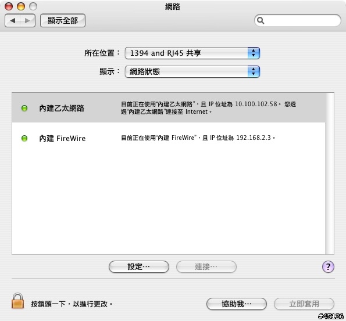Minimize the window with the yellow button
Image resolution: width=346 pixels, height=321 pixels.
click(21, 6)
